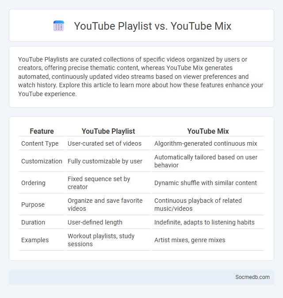283x298 pixels.
Task: Click the title 'YouTube Playlist vs. YouTube Mix'
Action: click(153, 26)
